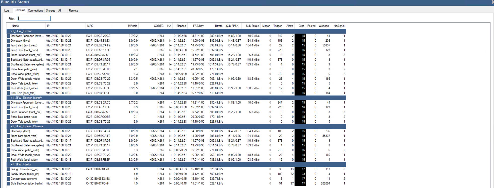
Task: Click the blue square beside Conservatory camera
Action: 8,179
